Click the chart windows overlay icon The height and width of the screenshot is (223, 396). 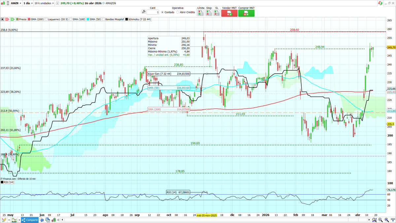pos(48,220)
